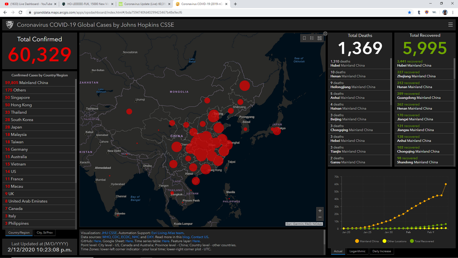
Task: Click the bookmark star in address bar
Action: [x=409, y=12]
